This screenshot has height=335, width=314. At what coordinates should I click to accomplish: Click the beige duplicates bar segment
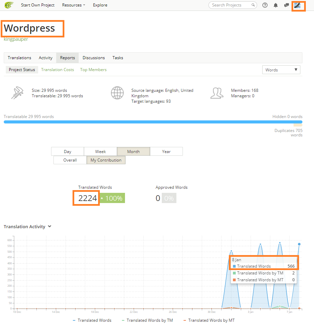pyautogui.click(x=298, y=125)
